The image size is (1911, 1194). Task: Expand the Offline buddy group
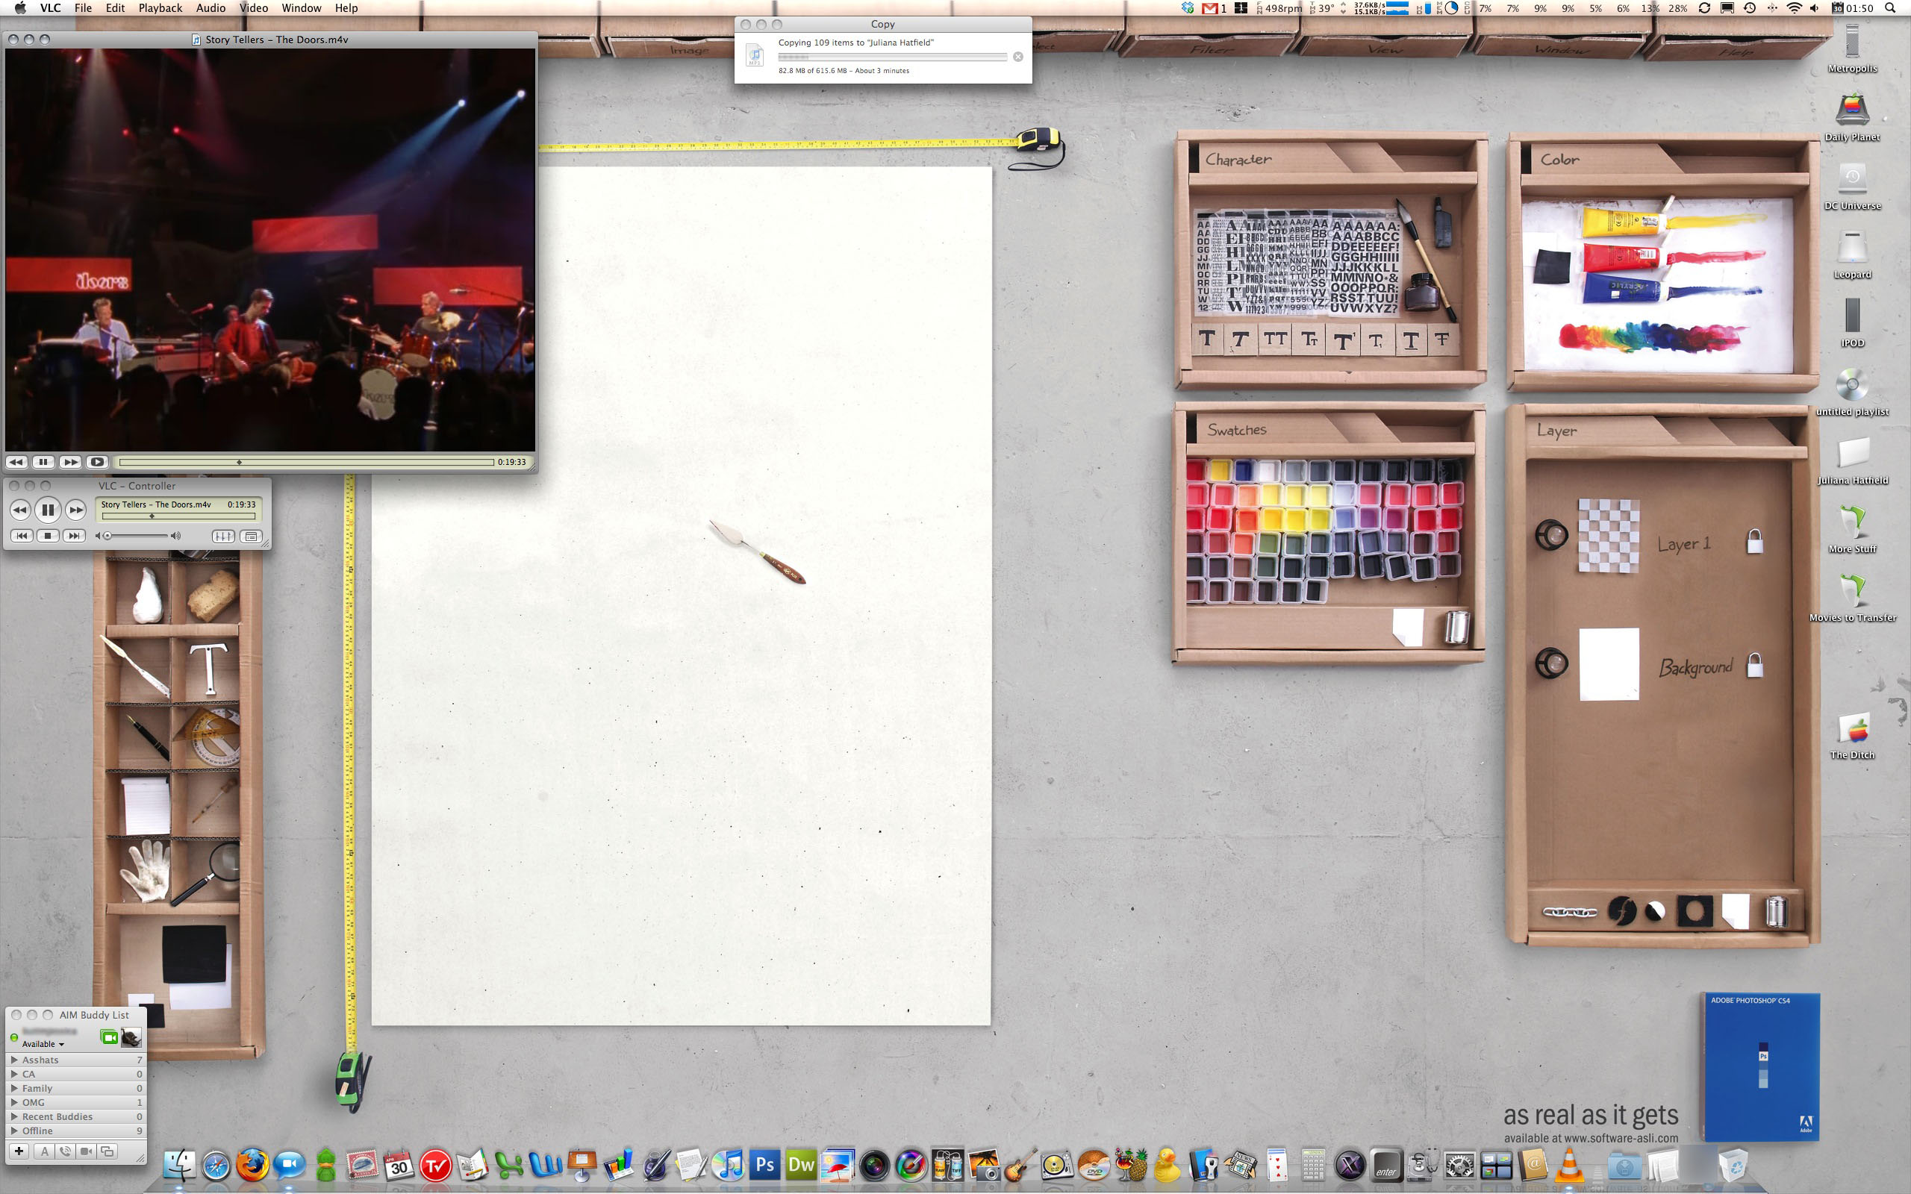pos(14,1131)
